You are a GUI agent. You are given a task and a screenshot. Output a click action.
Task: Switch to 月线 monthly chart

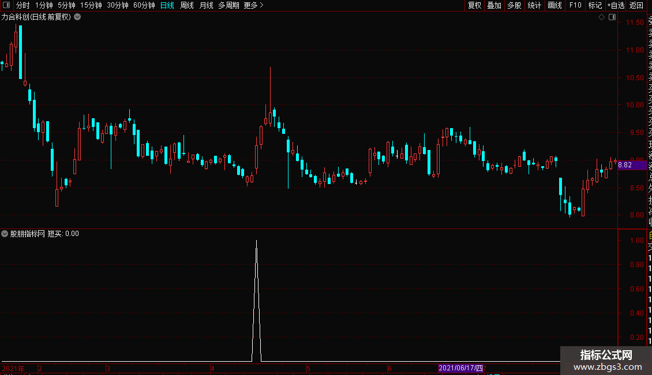coord(206,5)
